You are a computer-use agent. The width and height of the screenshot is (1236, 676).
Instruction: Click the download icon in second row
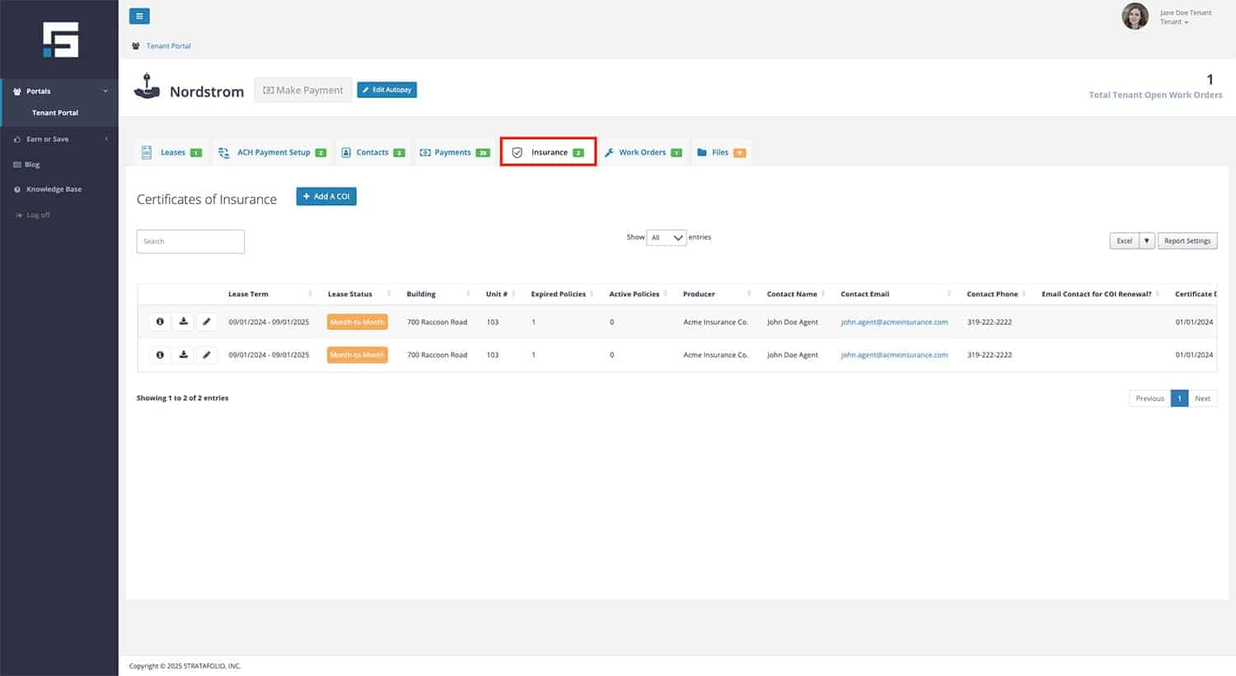(x=184, y=355)
